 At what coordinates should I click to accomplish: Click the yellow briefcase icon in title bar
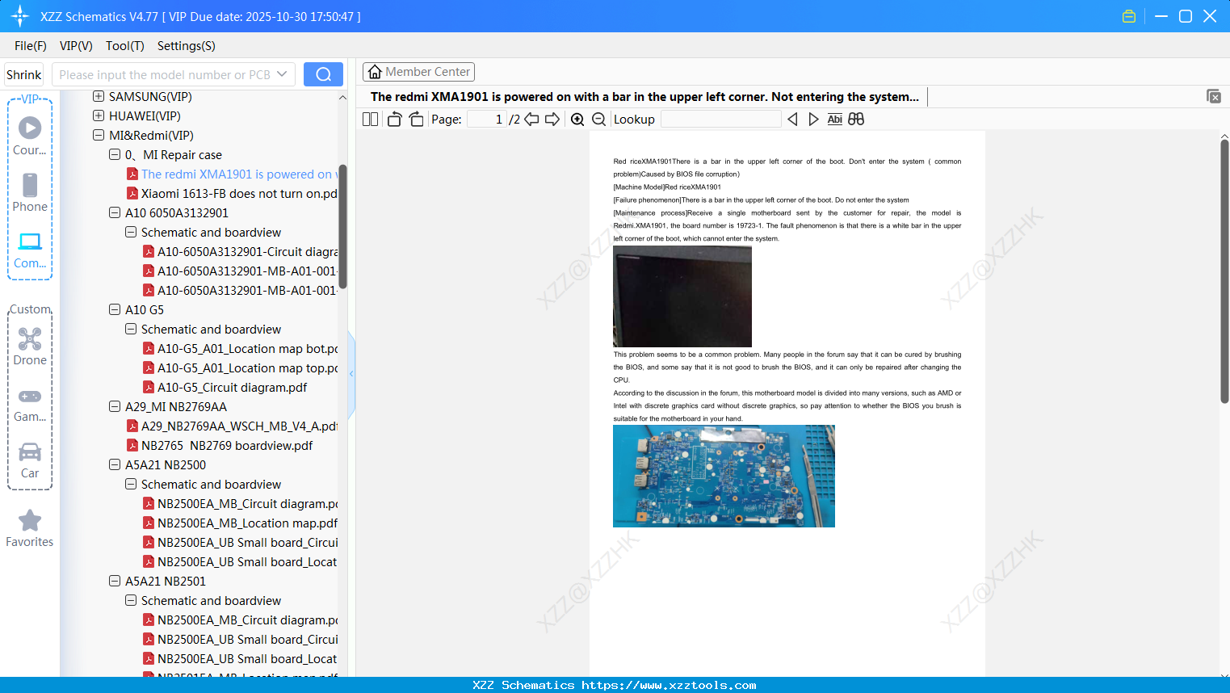(1129, 16)
